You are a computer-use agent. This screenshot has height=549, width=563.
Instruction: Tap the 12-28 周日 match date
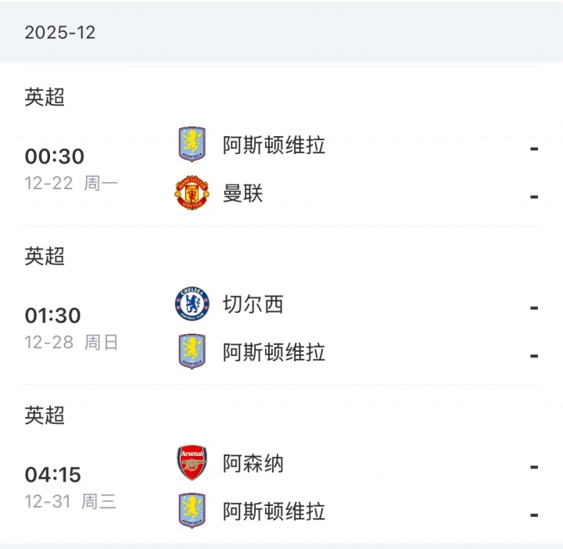[71, 343]
